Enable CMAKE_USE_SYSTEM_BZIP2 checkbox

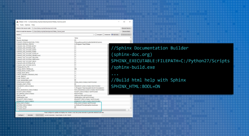[x=75, y=46]
